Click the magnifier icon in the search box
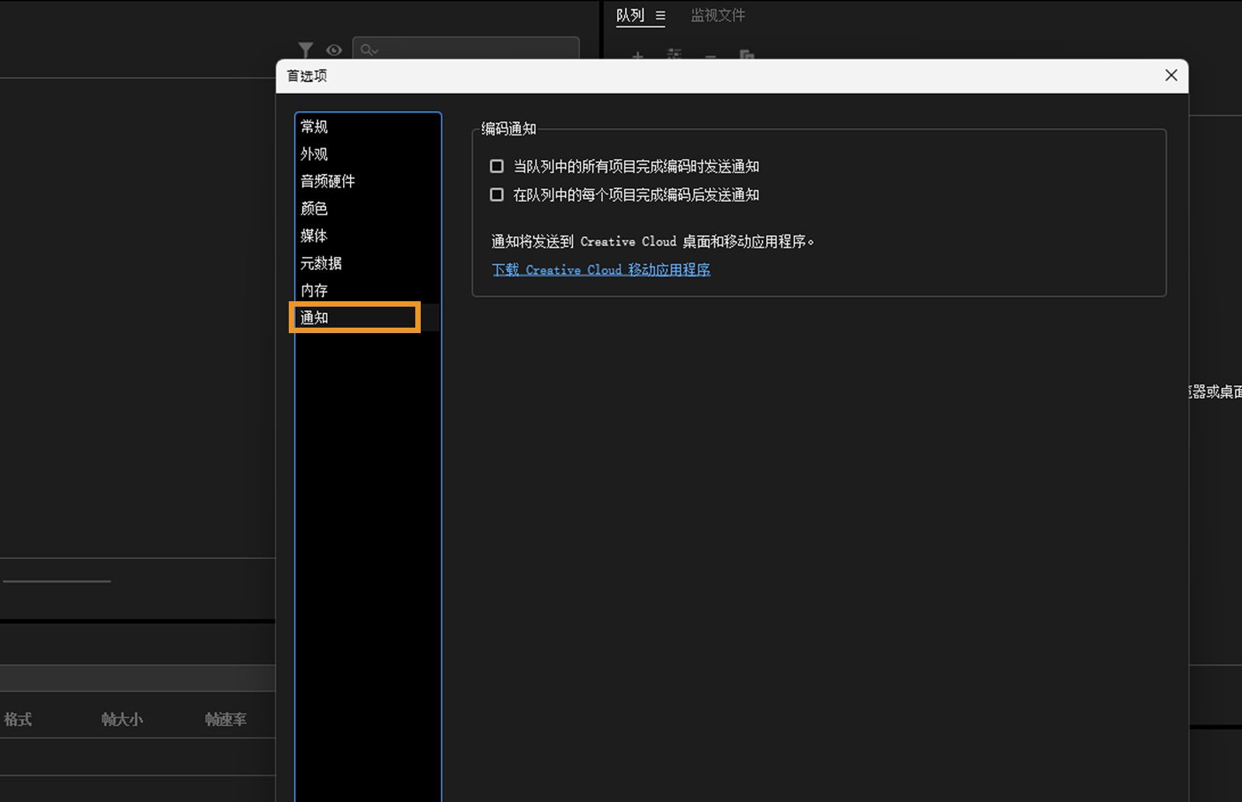 click(365, 50)
